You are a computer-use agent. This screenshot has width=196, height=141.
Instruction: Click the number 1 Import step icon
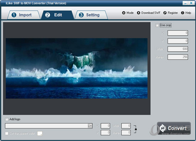pyautogui.click(x=14, y=15)
